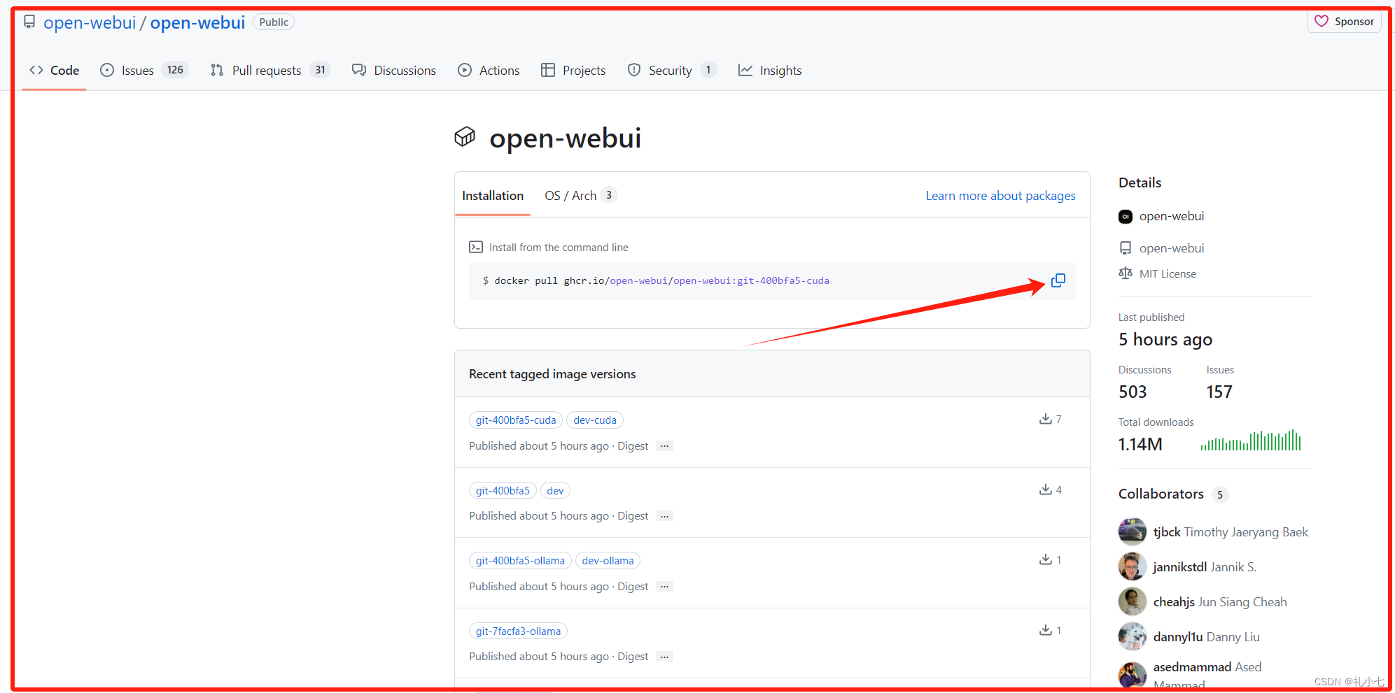Viewport: 1395px width, 693px height.
Task: Open the git-400bfa5-cuda tag
Action: [516, 420]
